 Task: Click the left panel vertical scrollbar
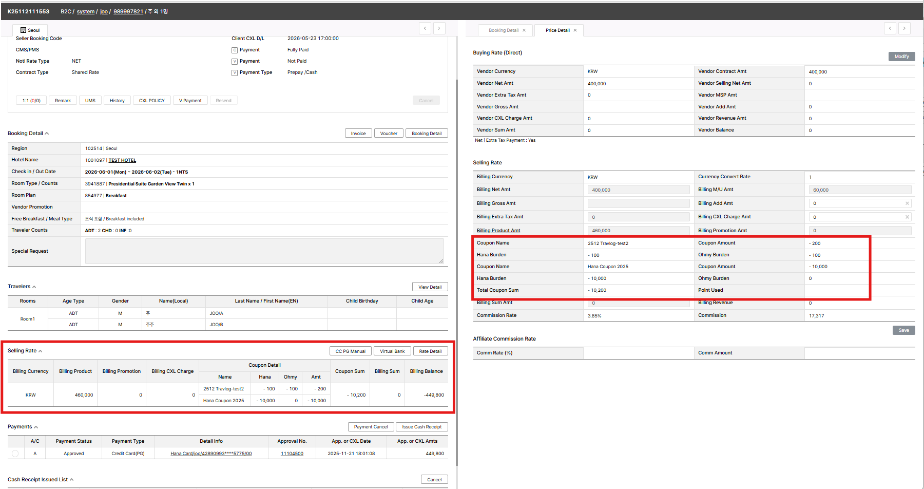point(456,257)
